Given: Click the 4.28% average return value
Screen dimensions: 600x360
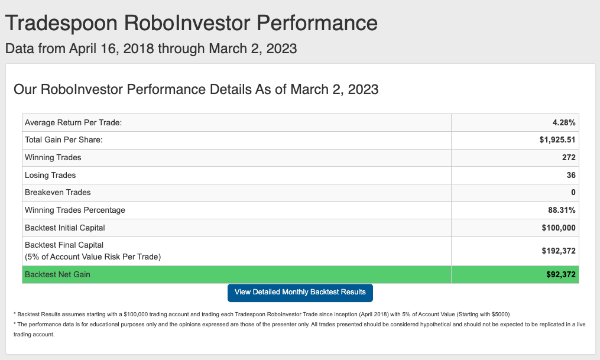Looking at the screenshot, I should pyautogui.click(x=564, y=123).
